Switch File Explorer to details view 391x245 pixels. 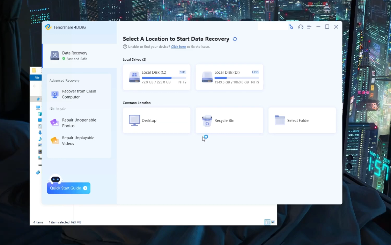click(x=267, y=222)
